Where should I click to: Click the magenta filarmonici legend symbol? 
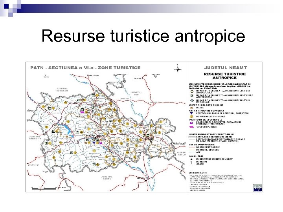191,123
